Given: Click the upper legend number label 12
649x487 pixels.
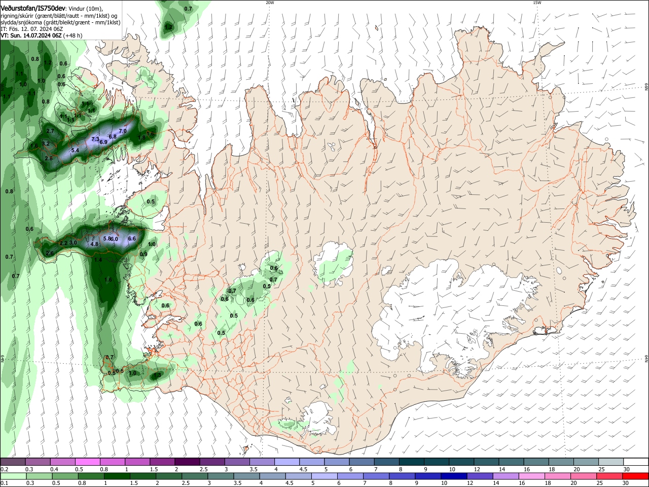Looking at the screenshot, I should click(x=477, y=469).
